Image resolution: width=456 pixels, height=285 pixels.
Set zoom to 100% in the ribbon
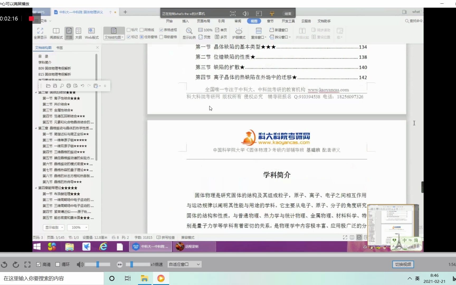205,30
